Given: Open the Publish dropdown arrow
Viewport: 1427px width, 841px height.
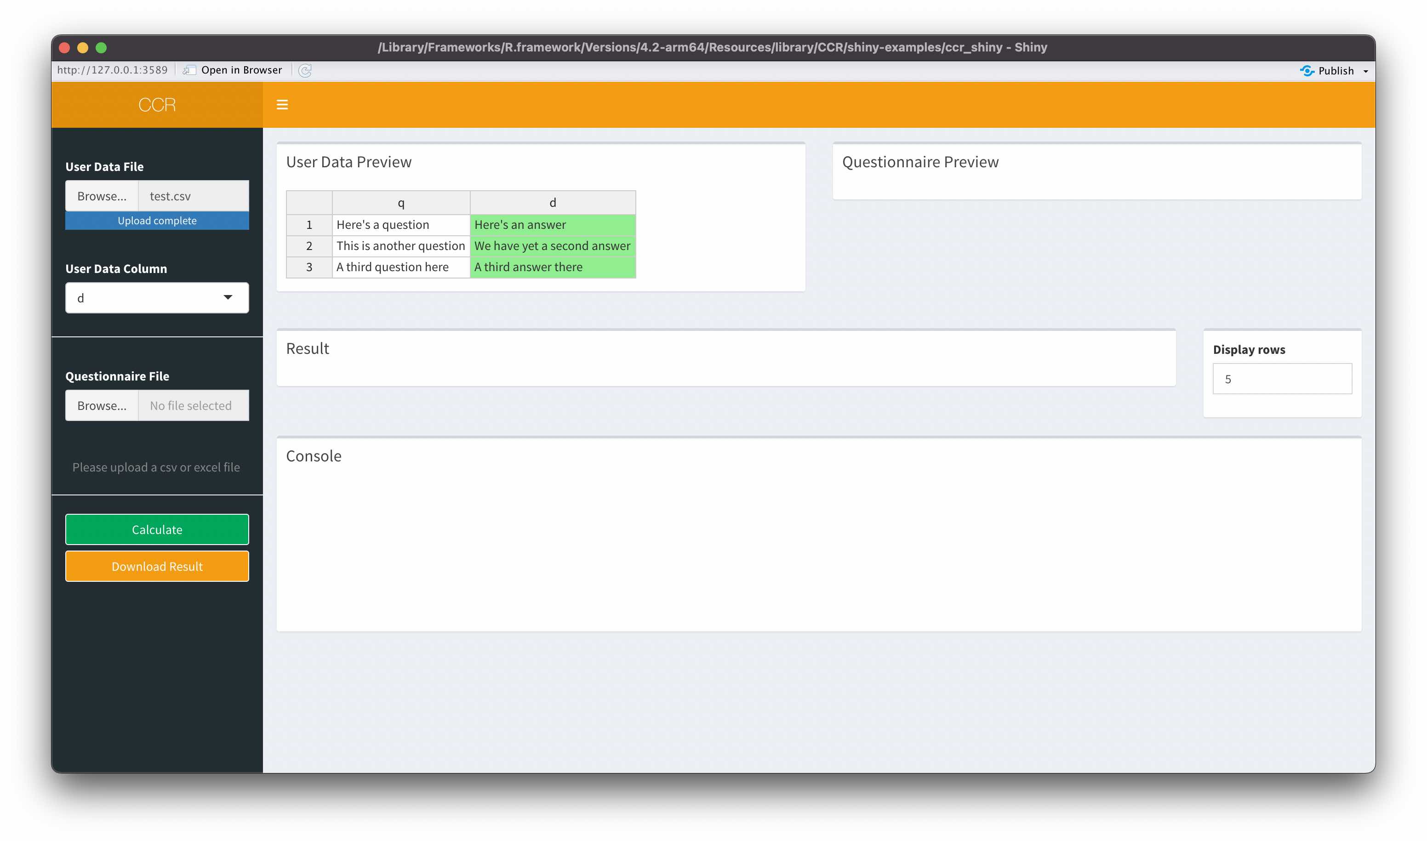Looking at the screenshot, I should coord(1365,71).
